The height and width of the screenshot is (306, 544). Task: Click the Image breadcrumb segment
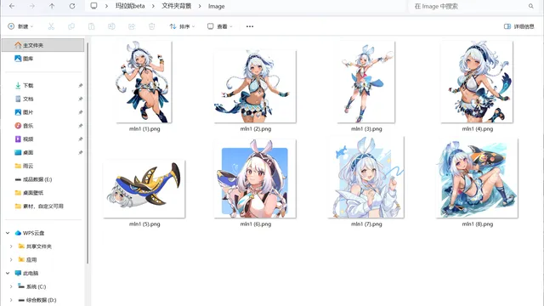[x=216, y=6]
